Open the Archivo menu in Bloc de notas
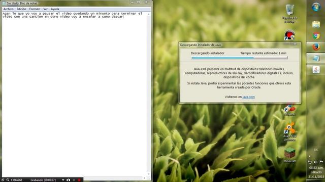Image resolution: width=325 pixels, height=182 pixels. point(8,9)
